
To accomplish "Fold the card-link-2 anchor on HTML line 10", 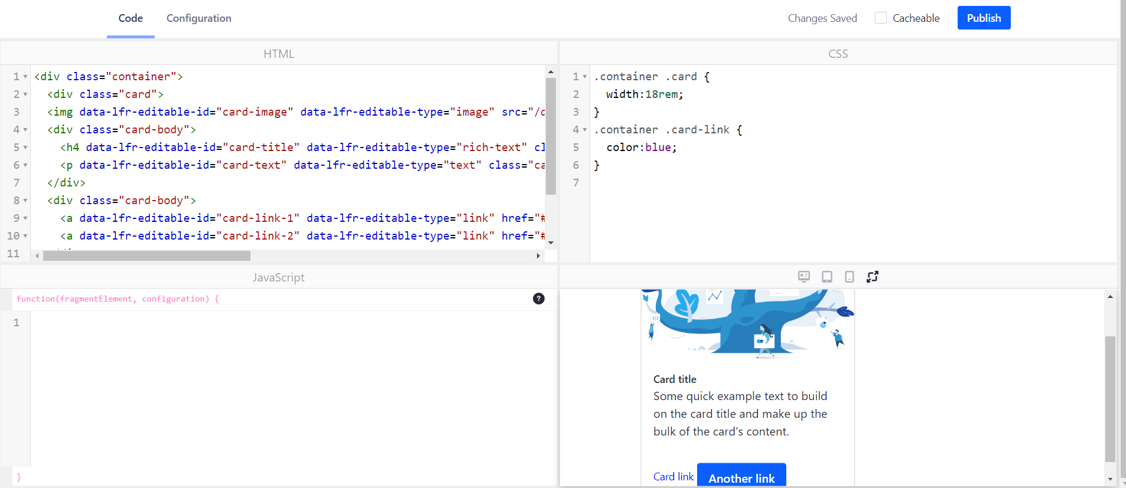I will coord(25,236).
